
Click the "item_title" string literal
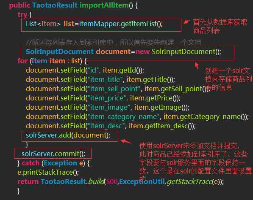tap(105, 80)
